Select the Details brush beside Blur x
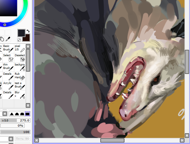Viewport: 190px width, 144px height. [x=8, y=95]
